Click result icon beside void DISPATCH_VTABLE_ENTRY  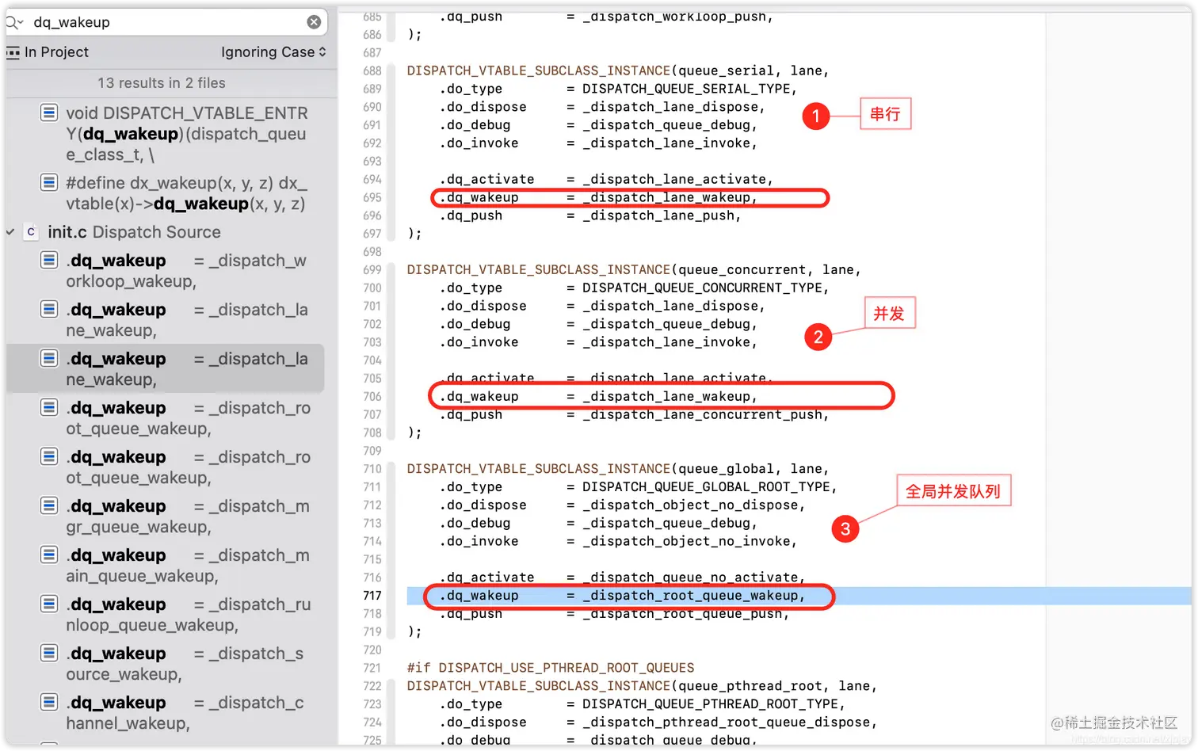(49, 112)
